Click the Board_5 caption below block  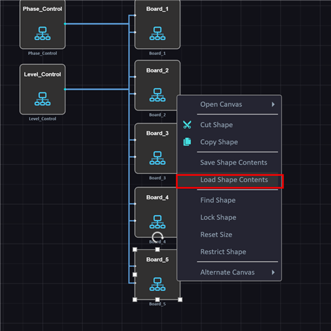tap(157, 304)
